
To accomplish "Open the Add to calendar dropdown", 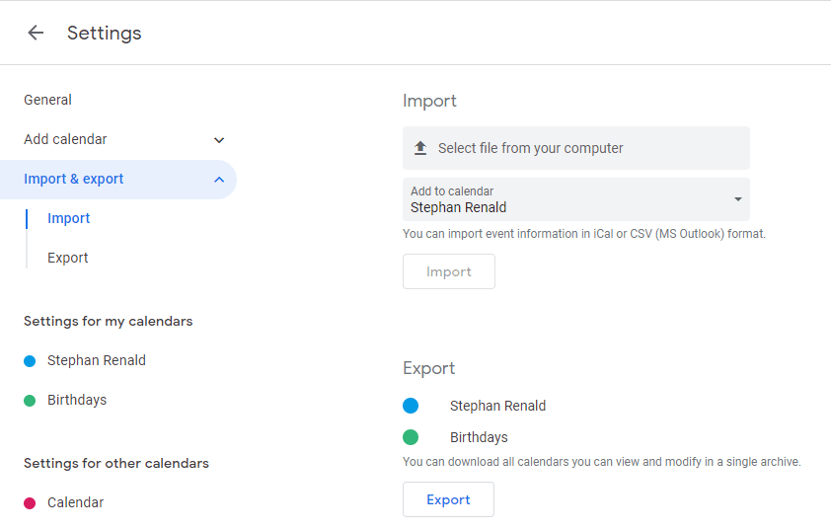I will coord(575,199).
